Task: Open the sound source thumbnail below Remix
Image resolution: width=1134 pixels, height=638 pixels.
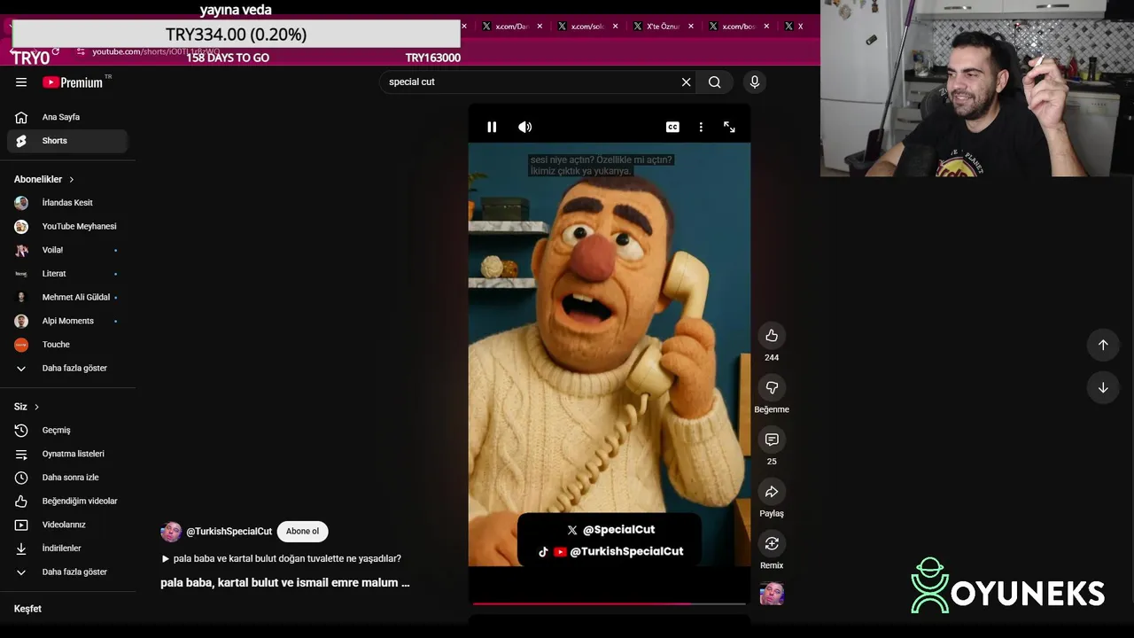Action: click(x=772, y=594)
